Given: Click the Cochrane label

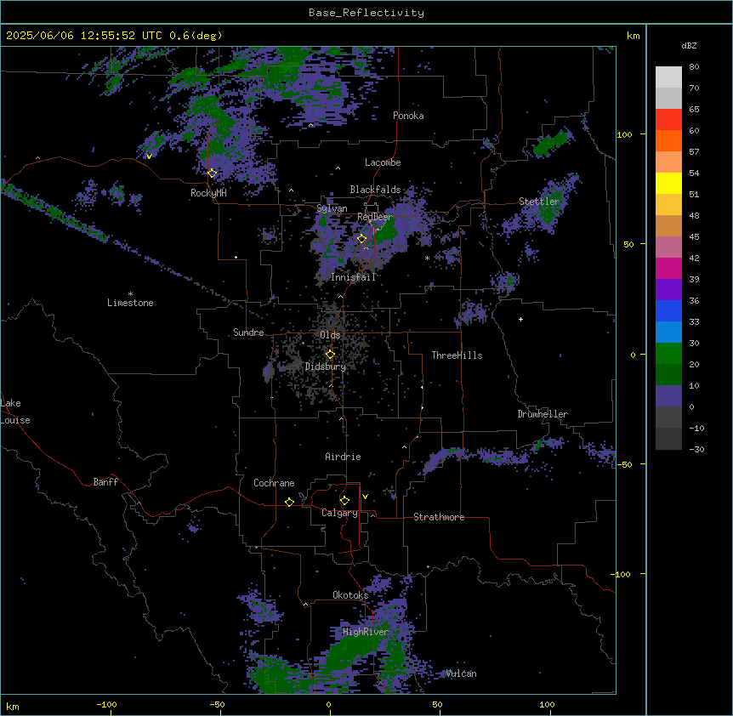Looking at the screenshot, I should click(x=274, y=483).
